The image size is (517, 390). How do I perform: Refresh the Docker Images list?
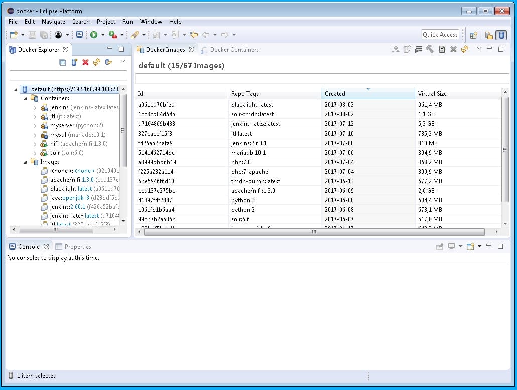[x=465, y=49]
